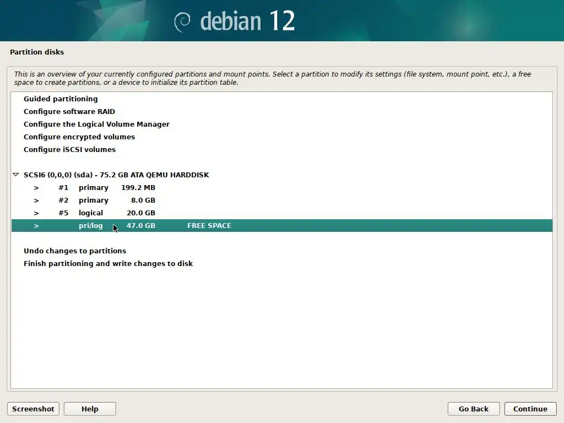
Task: Select Configure iSCSI volumes
Action: 282,149
